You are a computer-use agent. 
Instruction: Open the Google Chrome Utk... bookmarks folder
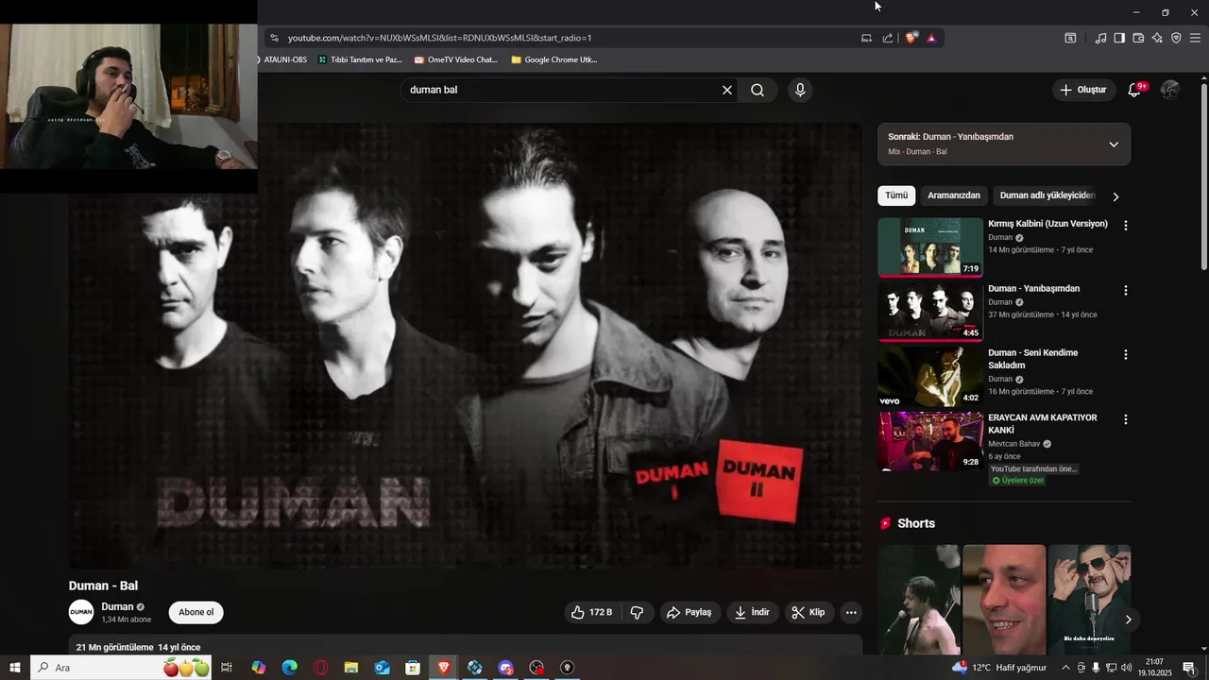click(553, 59)
